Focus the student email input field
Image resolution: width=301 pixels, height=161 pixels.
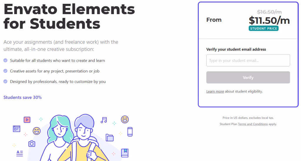tap(248, 61)
